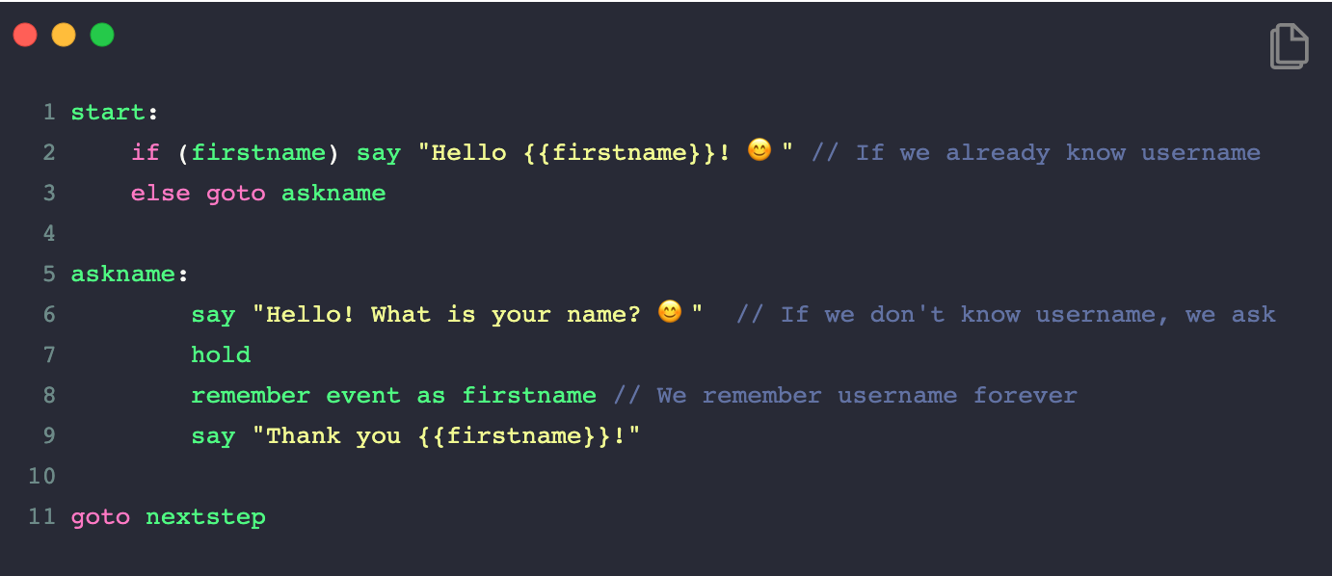The image size is (1332, 576).
Task: Copy the code with the clipboard icon
Action: (x=1289, y=46)
